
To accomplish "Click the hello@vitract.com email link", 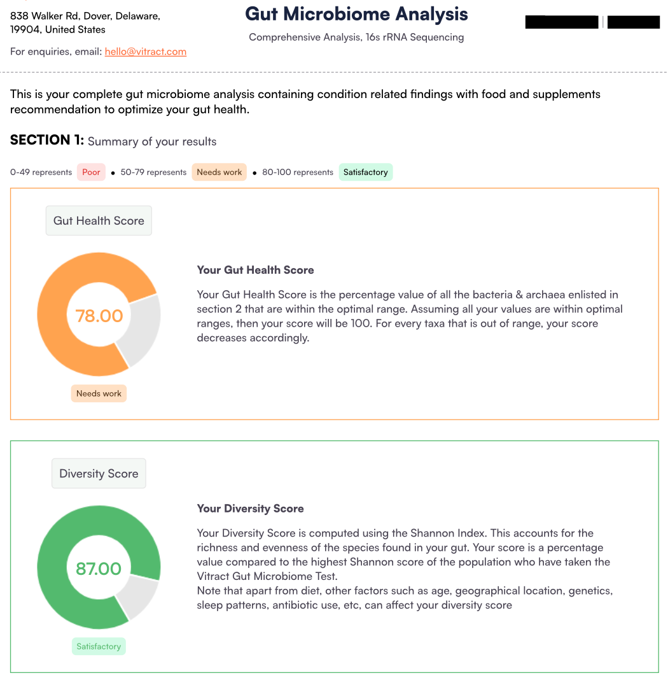I will tap(146, 52).
